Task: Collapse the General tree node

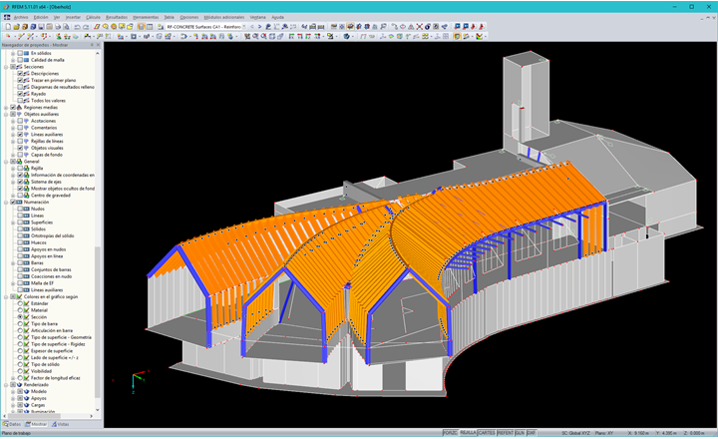Action: 6,162
